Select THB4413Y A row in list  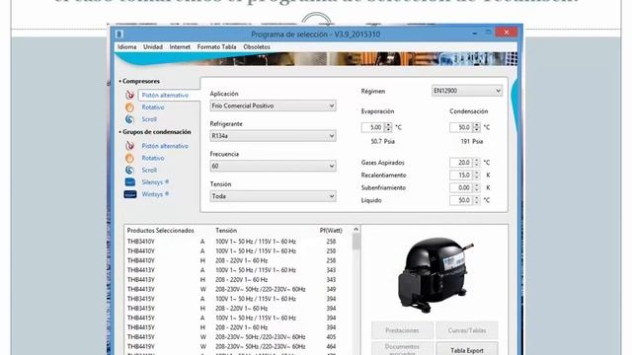point(238,270)
